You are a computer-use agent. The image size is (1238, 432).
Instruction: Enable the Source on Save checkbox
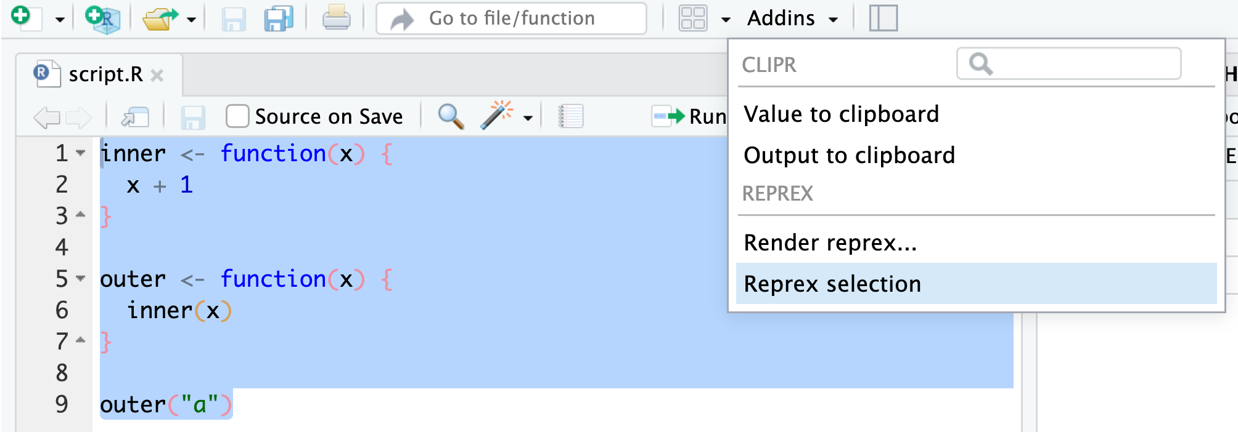pyautogui.click(x=237, y=116)
